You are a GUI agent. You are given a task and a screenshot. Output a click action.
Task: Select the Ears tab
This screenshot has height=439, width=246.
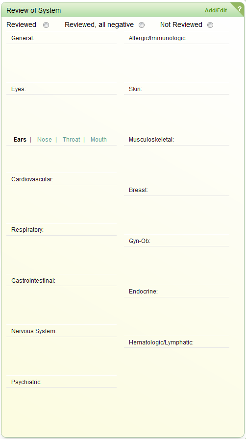pyautogui.click(x=20, y=140)
